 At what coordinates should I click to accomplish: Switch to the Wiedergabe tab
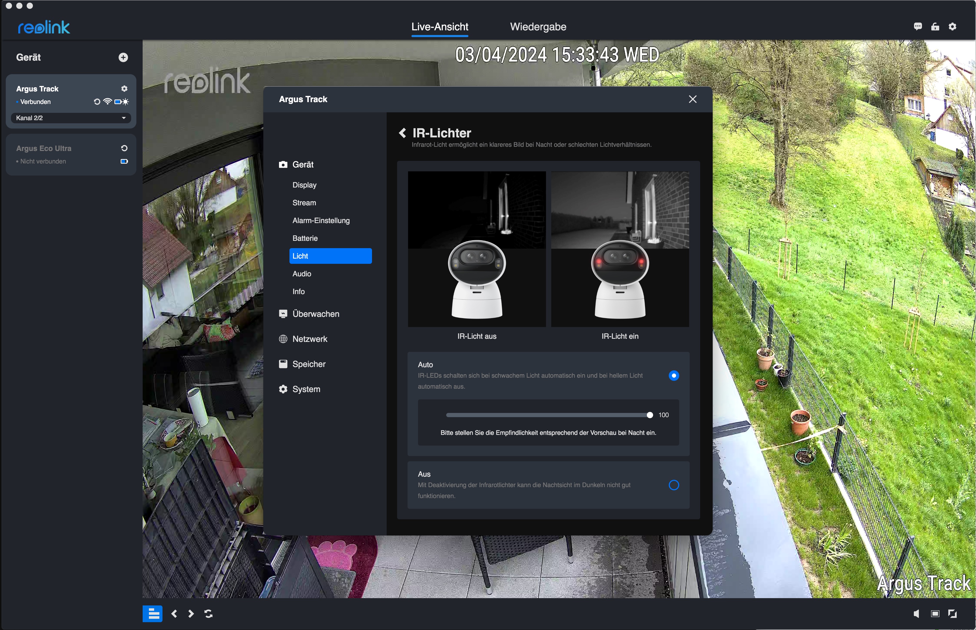pyautogui.click(x=538, y=27)
